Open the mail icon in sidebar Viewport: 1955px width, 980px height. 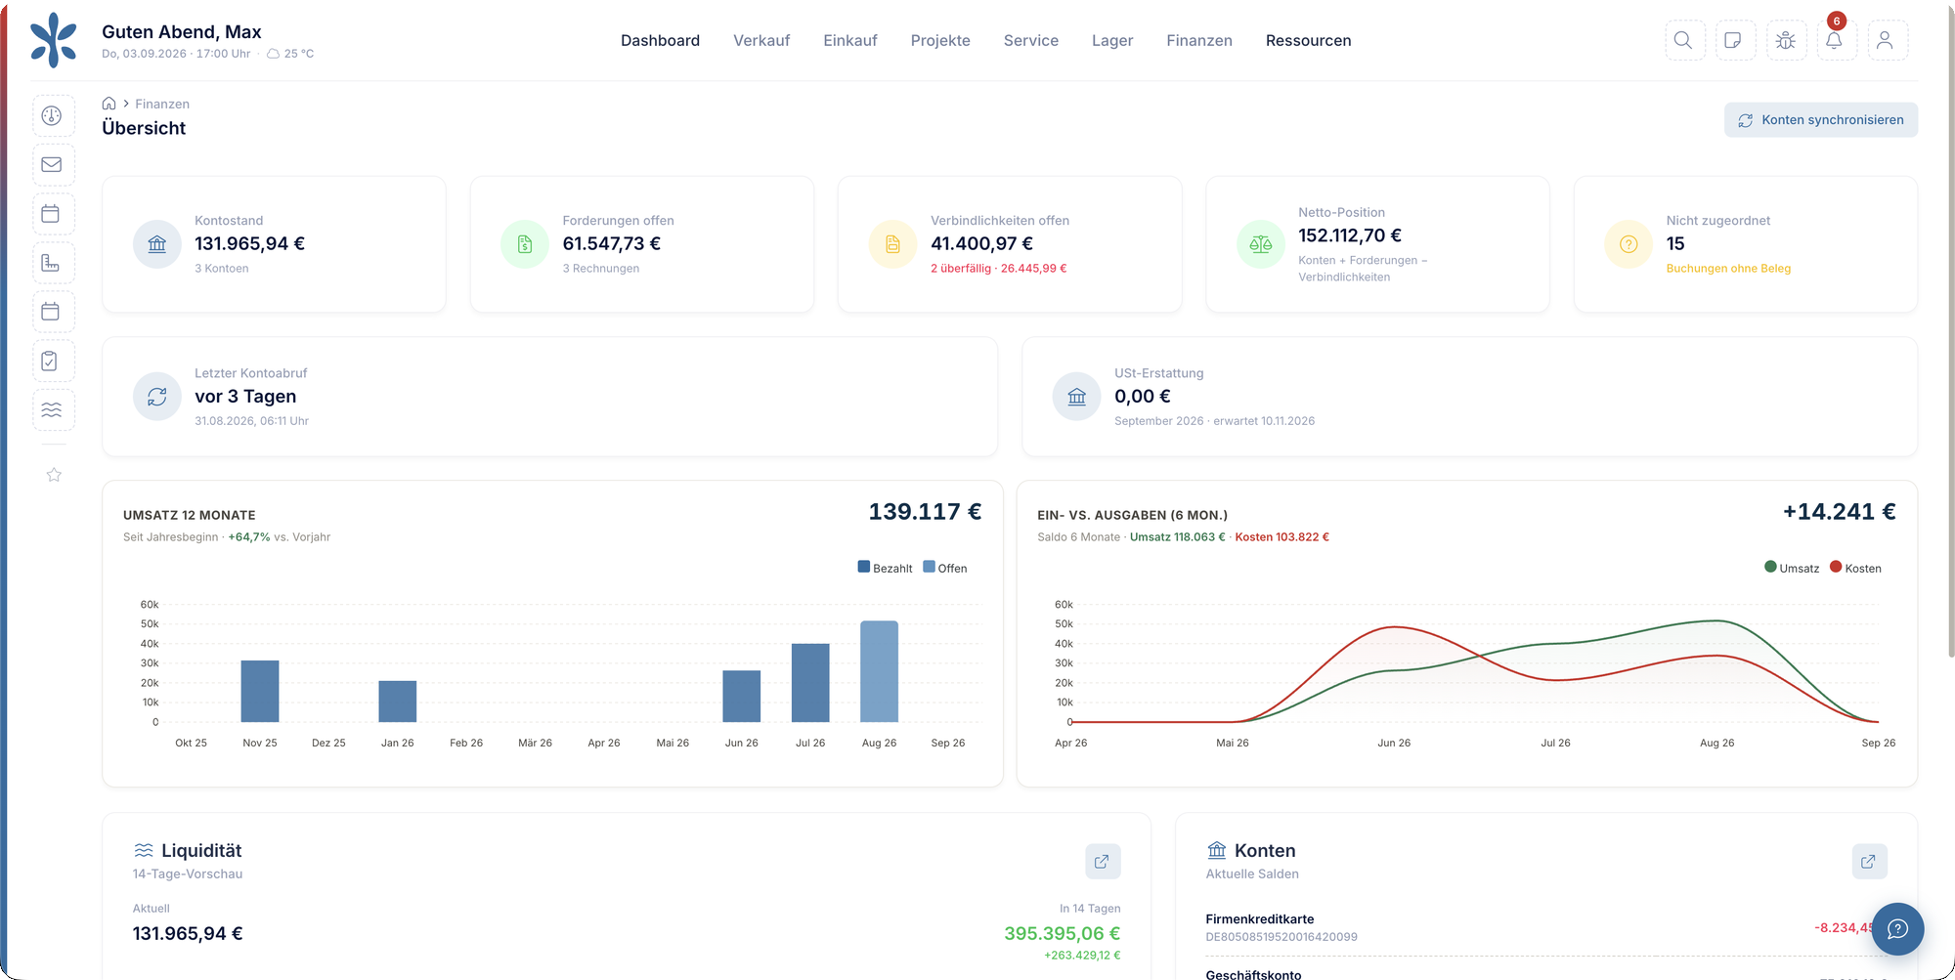tap(53, 165)
